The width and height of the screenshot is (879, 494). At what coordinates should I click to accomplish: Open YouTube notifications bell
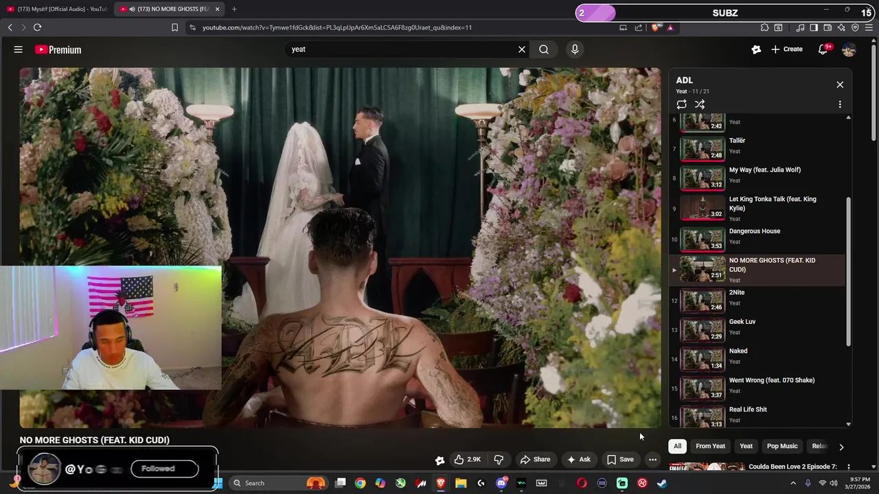click(x=823, y=49)
